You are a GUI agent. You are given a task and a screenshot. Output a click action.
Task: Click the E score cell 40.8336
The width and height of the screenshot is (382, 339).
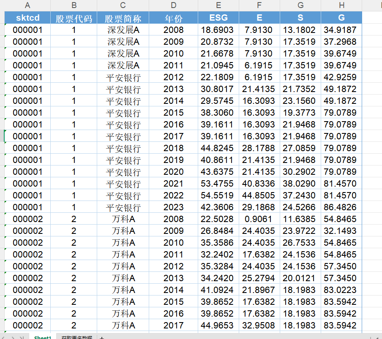tap(259, 184)
